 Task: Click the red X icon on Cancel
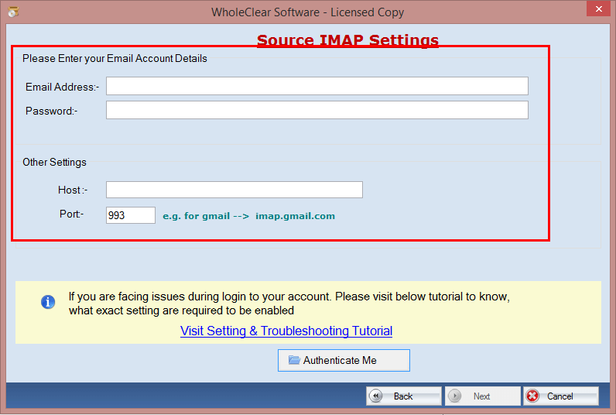(533, 396)
